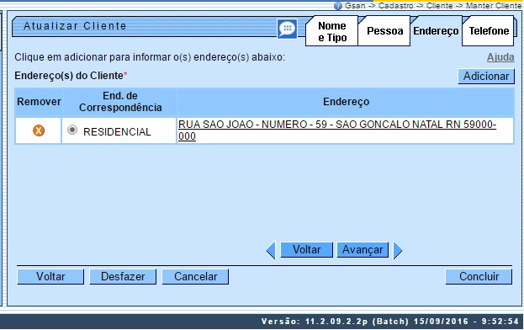Click the speech bubble chat icon
This screenshot has width=524, height=330.
coord(287,29)
